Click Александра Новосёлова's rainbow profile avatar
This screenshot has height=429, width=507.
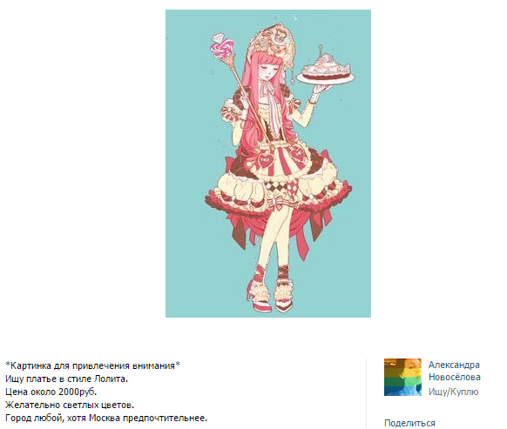click(402, 377)
